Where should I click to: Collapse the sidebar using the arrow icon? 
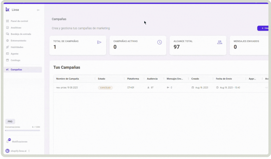[38, 10]
